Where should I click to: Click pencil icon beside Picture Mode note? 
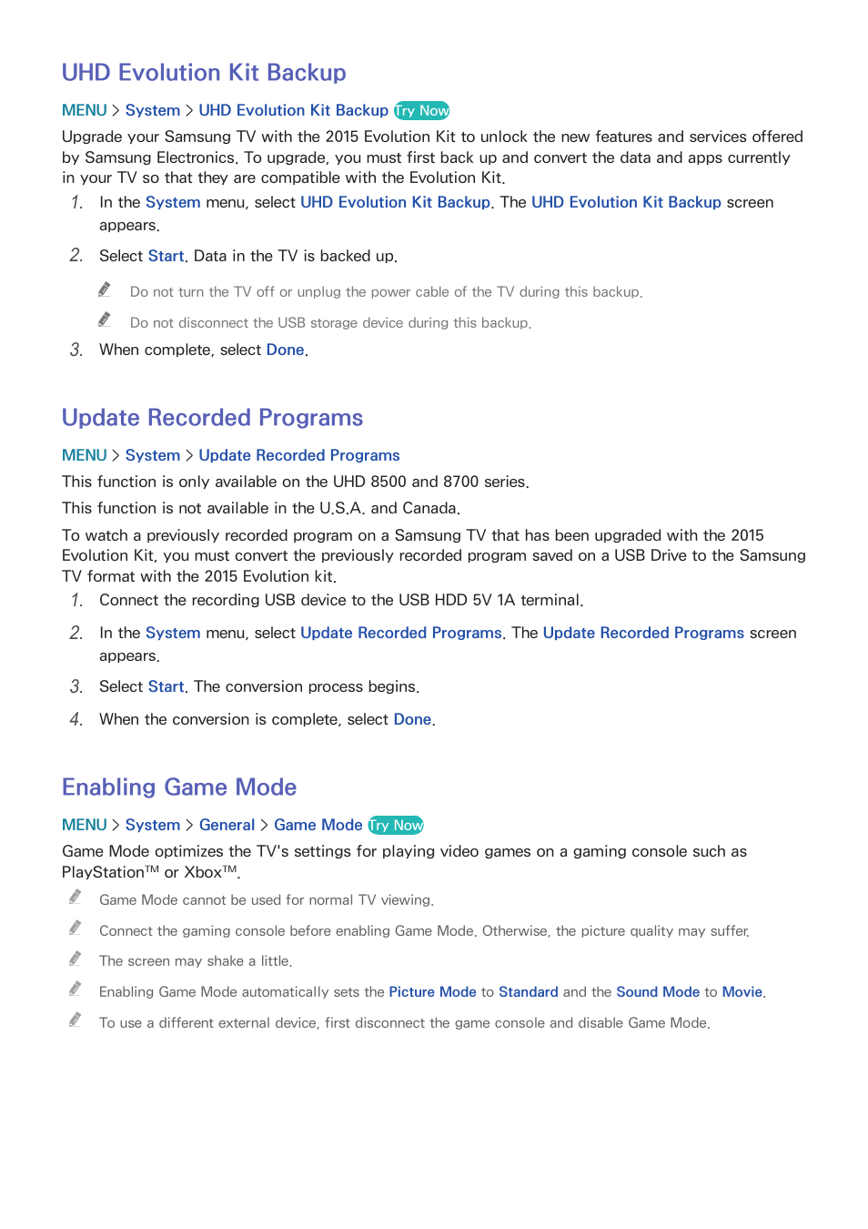click(76, 989)
